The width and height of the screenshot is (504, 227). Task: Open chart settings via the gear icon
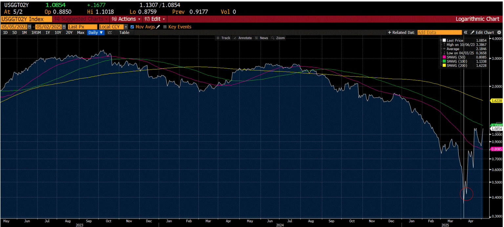[x=499, y=32]
